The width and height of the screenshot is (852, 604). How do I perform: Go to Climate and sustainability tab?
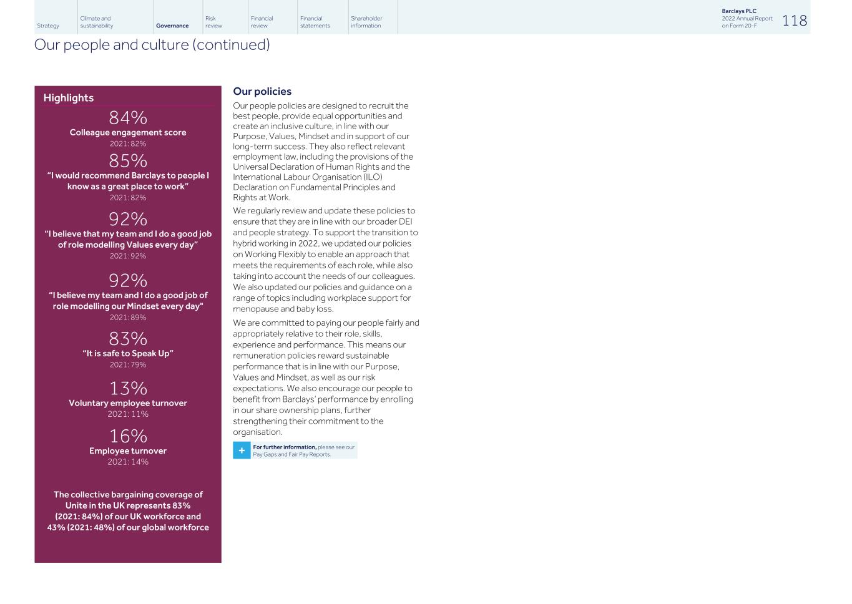(x=97, y=22)
